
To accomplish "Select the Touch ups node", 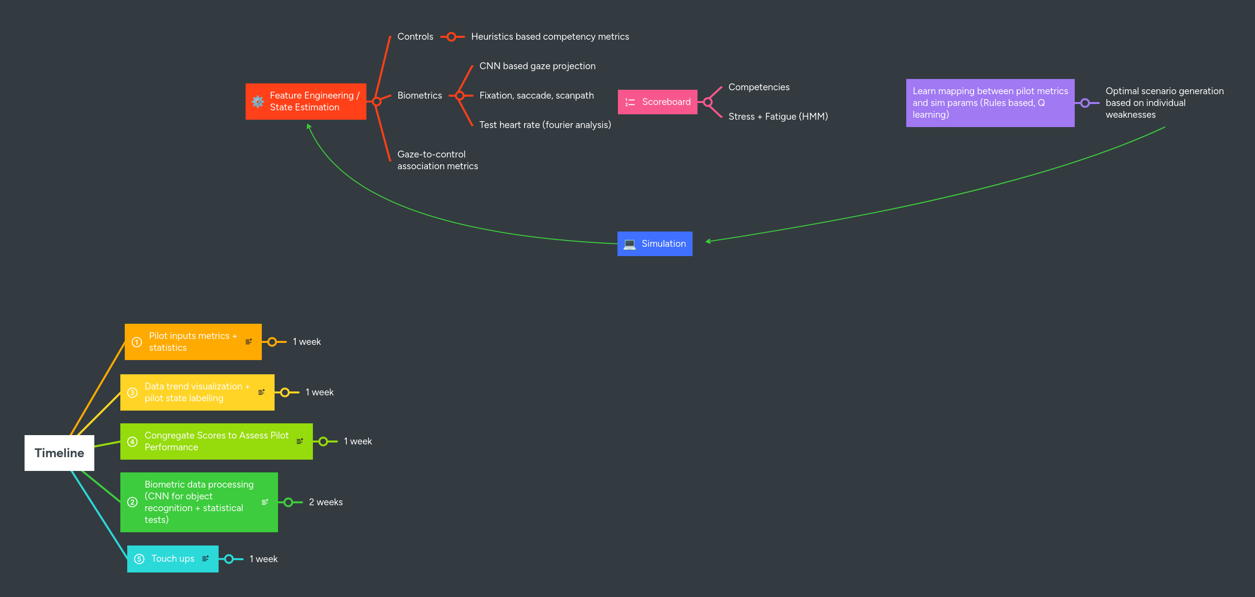I will click(x=173, y=559).
